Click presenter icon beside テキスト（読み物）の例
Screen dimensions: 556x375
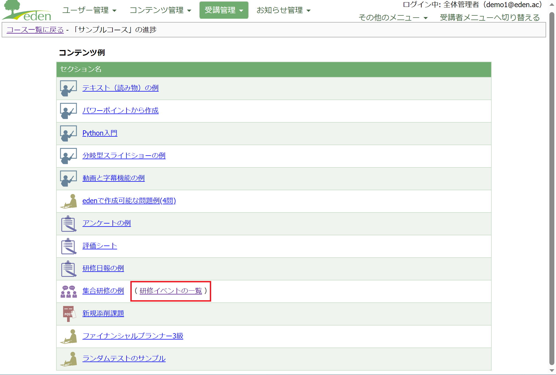point(68,88)
